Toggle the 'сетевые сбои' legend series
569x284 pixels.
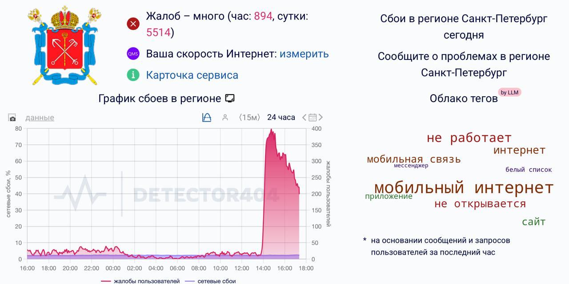pos(210,281)
